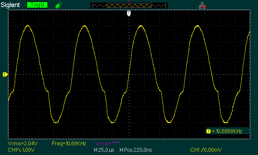Image resolution: width=258 pixels, height=155 pixels.
Task: Click the waveform memory position bar
Action: coord(129,5)
